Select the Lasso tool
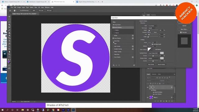 click(9, 22)
